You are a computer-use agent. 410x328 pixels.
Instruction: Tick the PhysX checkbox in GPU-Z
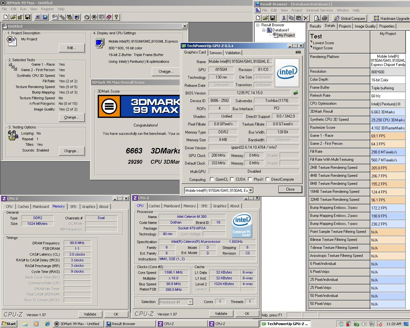click(x=250, y=179)
